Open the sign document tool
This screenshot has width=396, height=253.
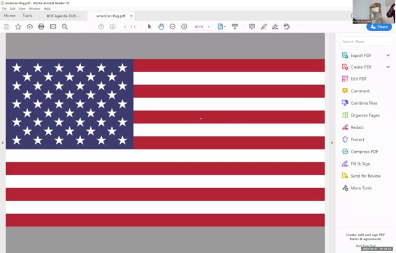click(x=275, y=27)
